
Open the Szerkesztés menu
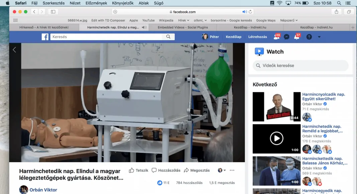point(53,3)
